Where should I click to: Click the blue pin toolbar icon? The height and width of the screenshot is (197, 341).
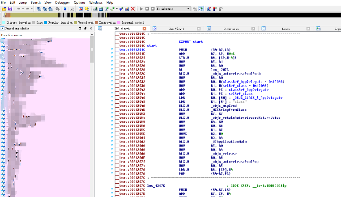tap(121, 8)
